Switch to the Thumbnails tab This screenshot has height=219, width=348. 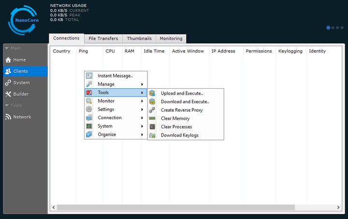coord(139,39)
